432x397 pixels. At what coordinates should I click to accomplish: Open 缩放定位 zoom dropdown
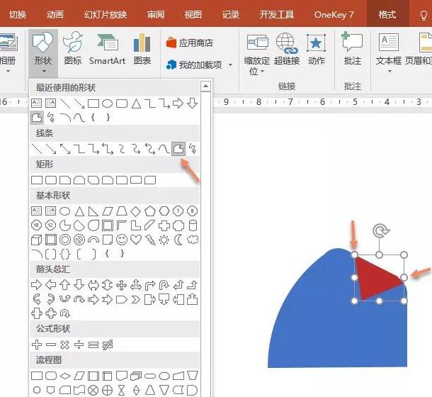click(257, 54)
